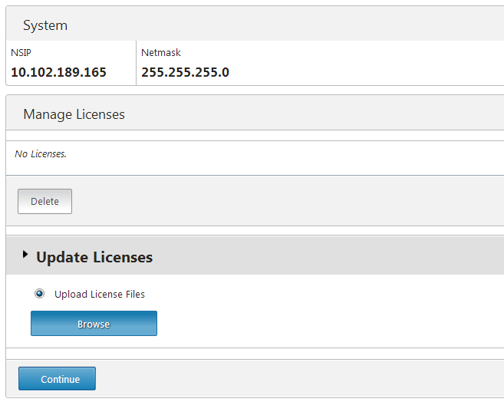Select the Netmask value 255.255.255.0

coord(185,73)
